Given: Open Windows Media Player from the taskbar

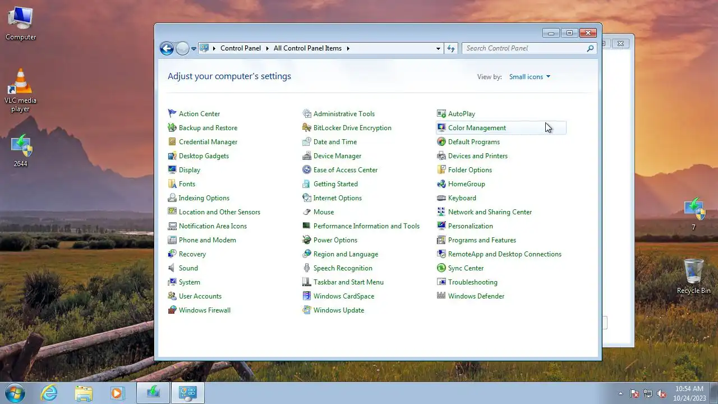Looking at the screenshot, I should 117,393.
